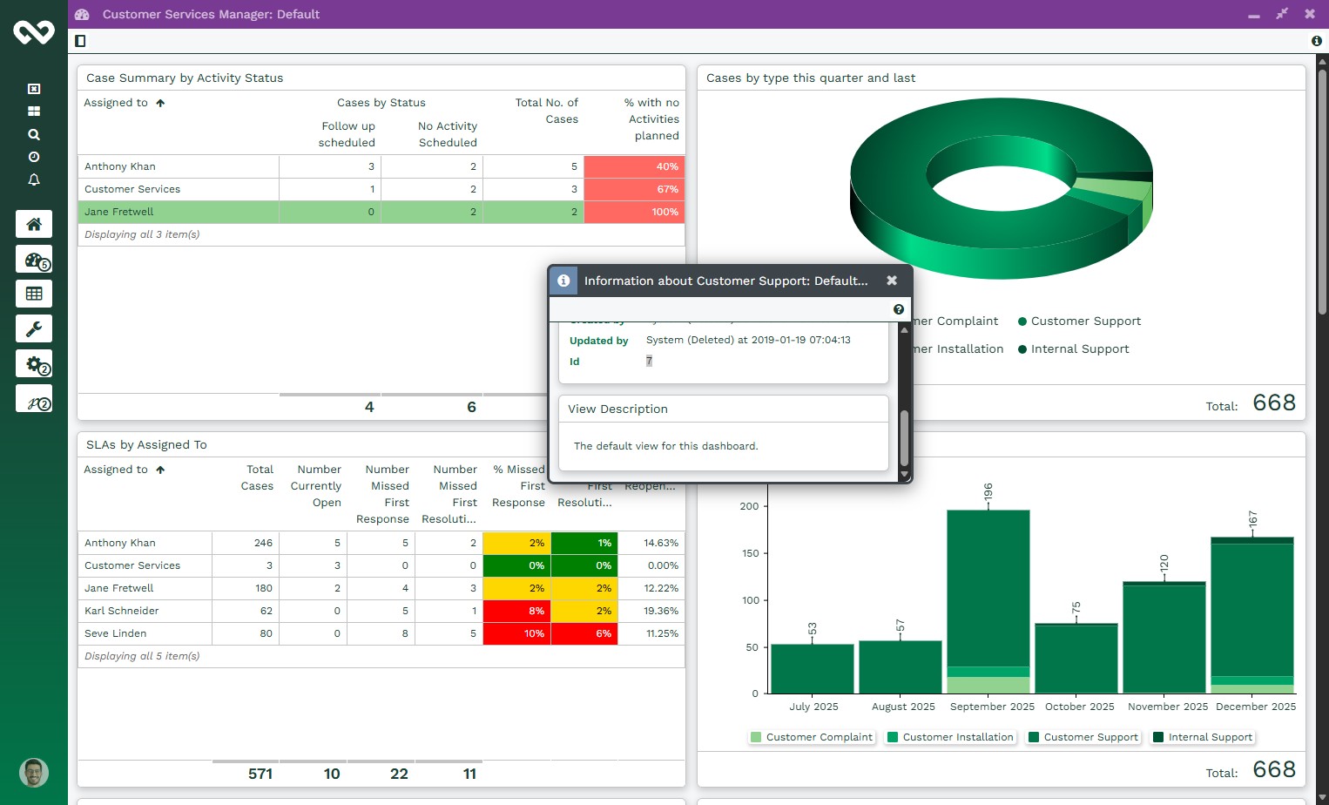Click the dashboard information icon top right
The image size is (1329, 805).
[1316, 41]
